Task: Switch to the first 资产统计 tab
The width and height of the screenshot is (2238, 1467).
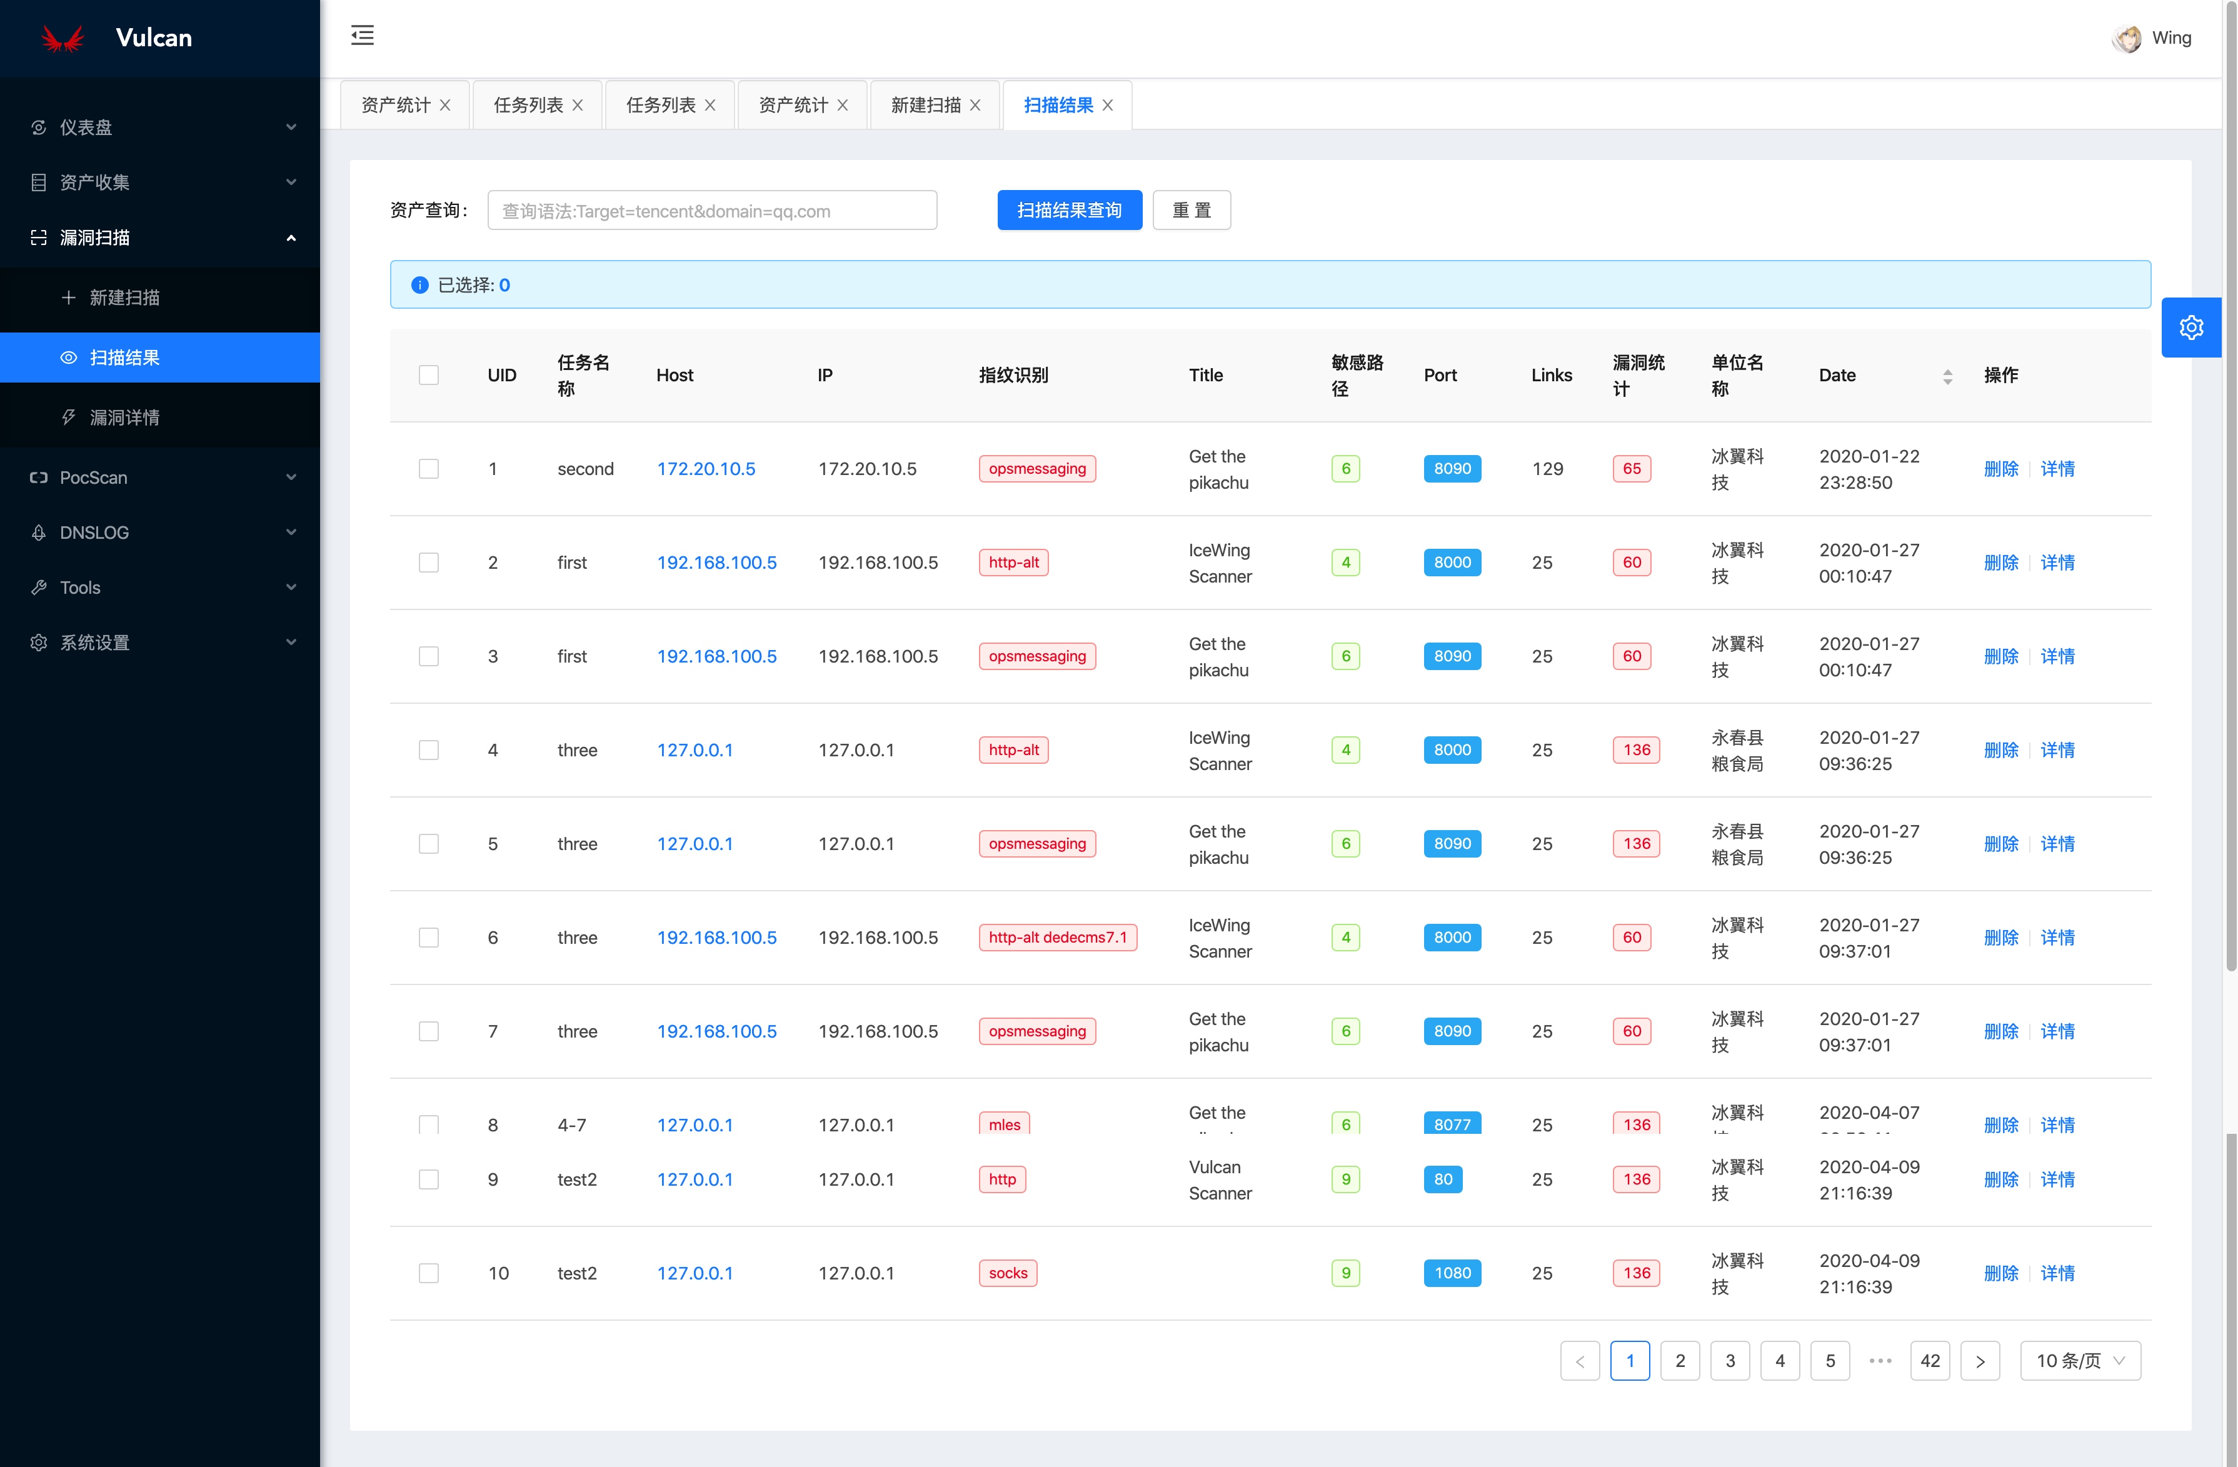Action: click(395, 106)
